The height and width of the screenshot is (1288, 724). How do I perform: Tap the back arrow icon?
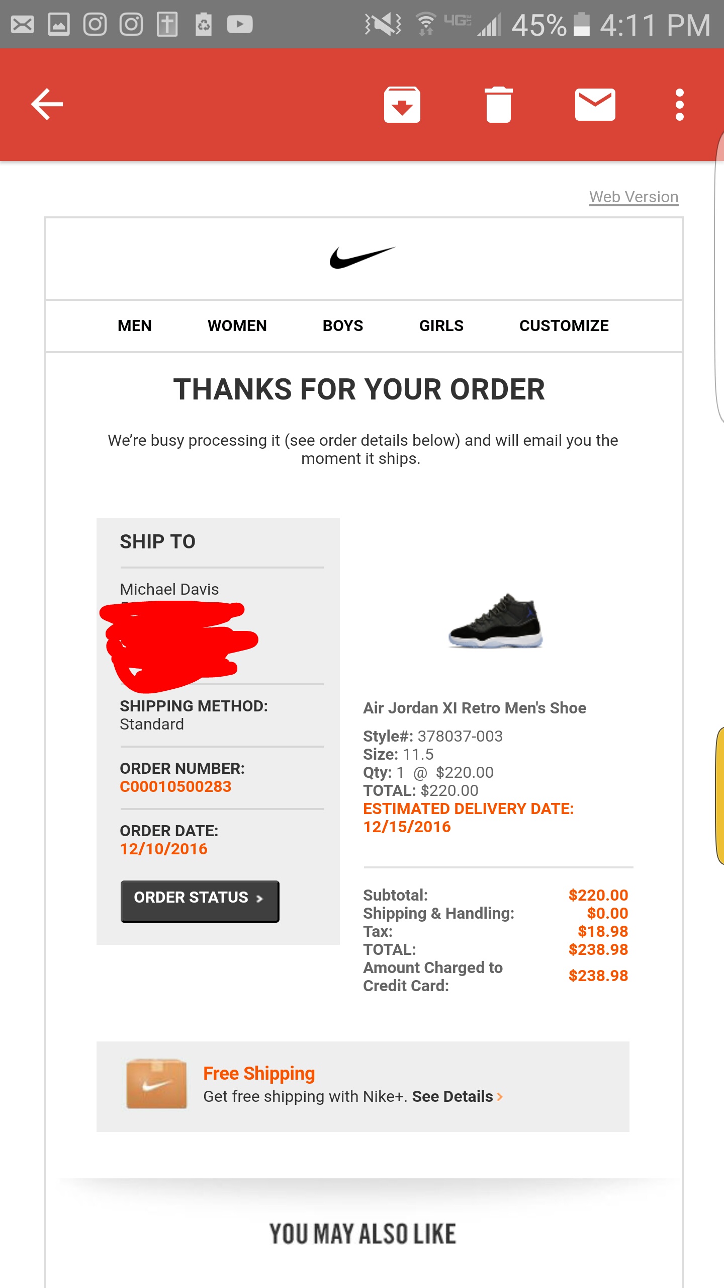point(47,104)
